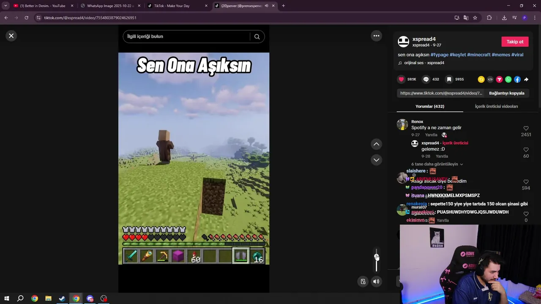This screenshot has height=304, width=541.
Task: Switch to the Yorumlar (432) tab
Action: pyautogui.click(x=430, y=106)
